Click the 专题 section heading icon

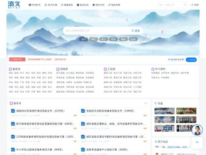pos(156,103)
